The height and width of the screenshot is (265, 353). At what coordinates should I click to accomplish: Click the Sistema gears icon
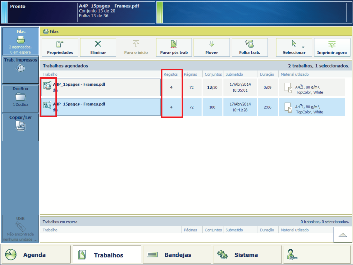(222, 254)
